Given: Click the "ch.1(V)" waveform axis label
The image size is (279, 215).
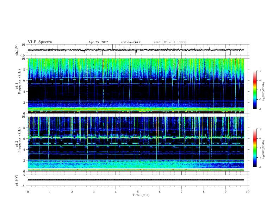Looking at the screenshot, I should pyautogui.click(x=17, y=50).
